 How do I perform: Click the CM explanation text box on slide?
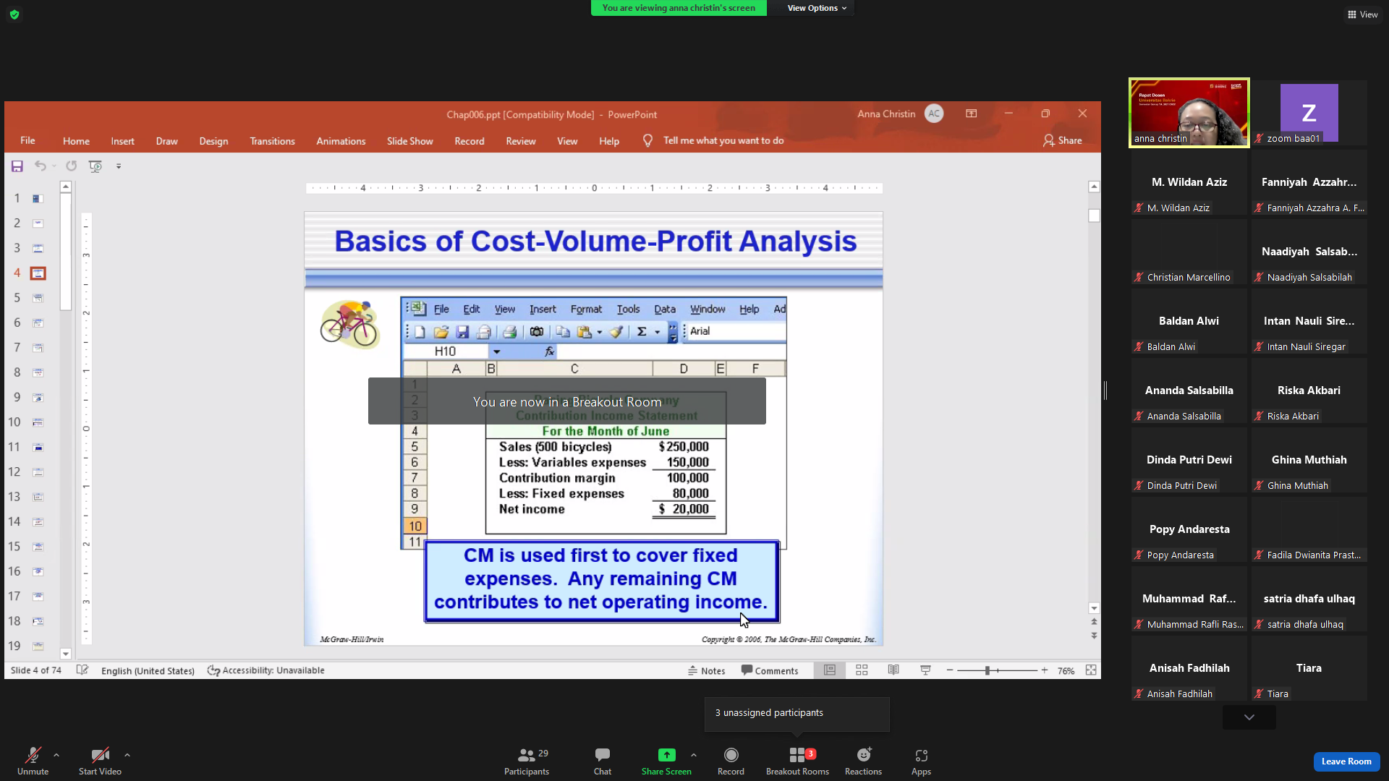[601, 581]
